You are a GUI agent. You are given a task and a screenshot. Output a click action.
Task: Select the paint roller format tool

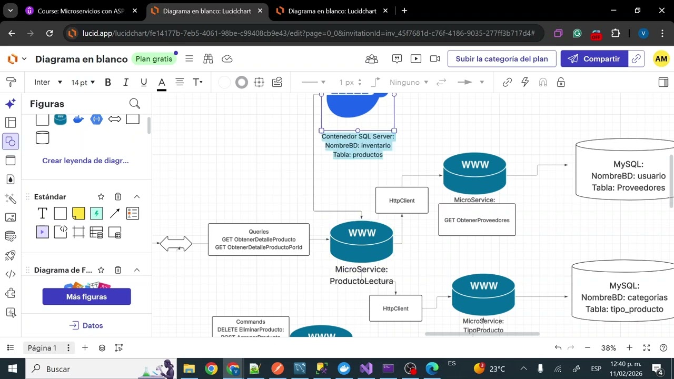click(11, 82)
